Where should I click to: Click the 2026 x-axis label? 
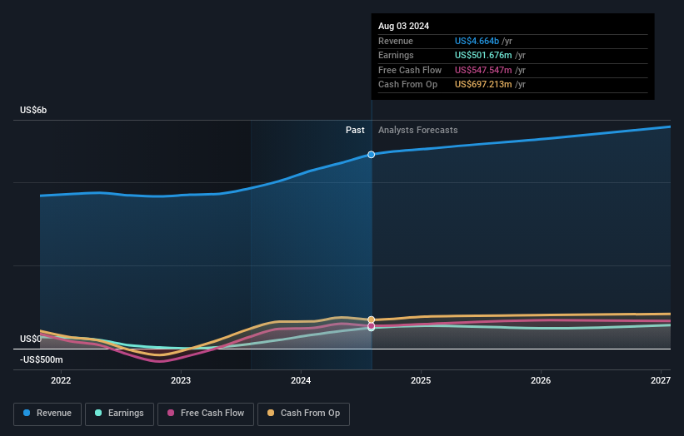[x=541, y=380]
